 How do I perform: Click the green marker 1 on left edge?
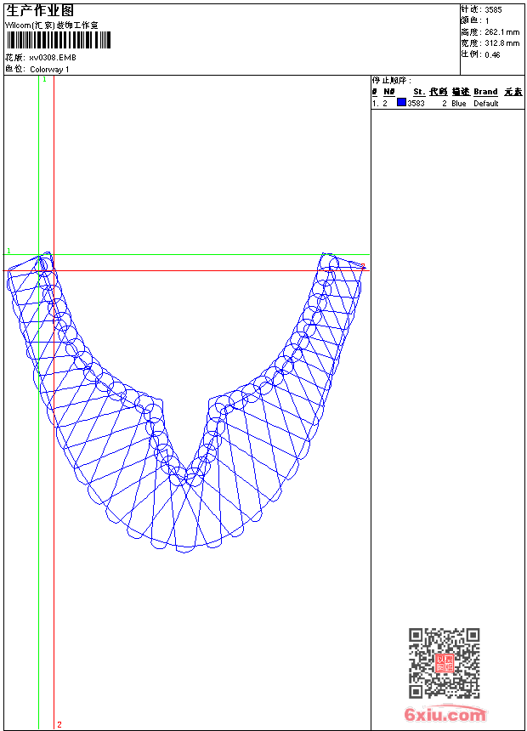[x=9, y=251]
